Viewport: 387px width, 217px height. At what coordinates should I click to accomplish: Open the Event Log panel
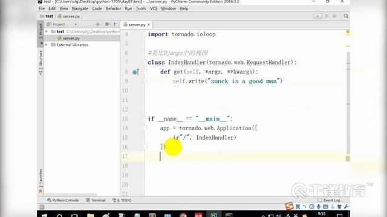329,200
